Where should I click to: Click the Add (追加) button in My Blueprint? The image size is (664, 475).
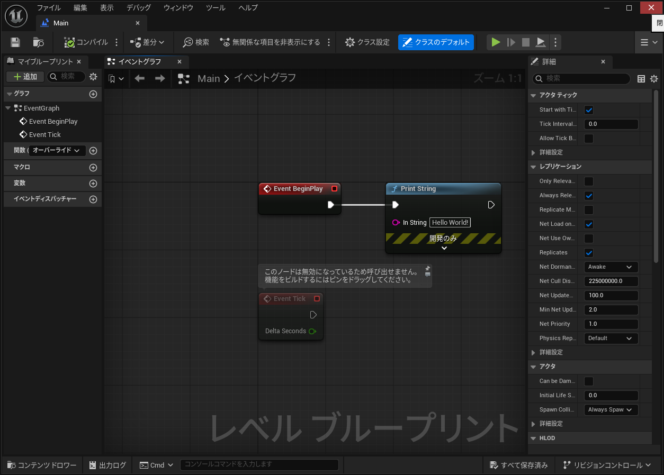click(25, 77)
